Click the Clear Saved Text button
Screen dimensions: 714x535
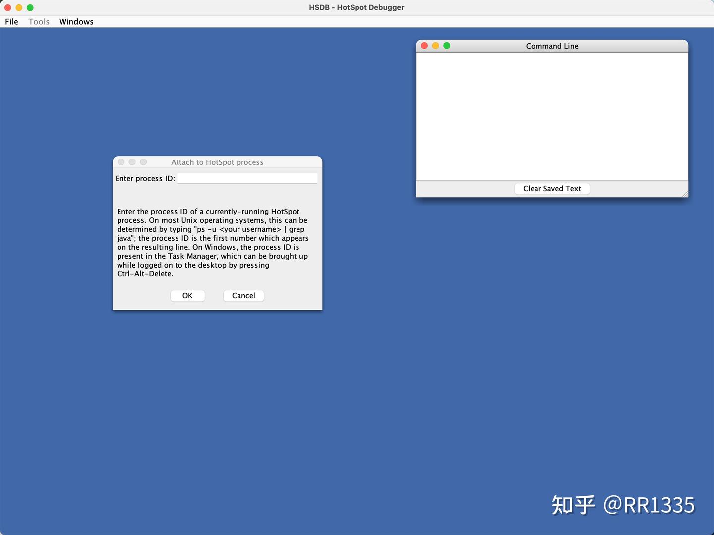pos(552,189)
